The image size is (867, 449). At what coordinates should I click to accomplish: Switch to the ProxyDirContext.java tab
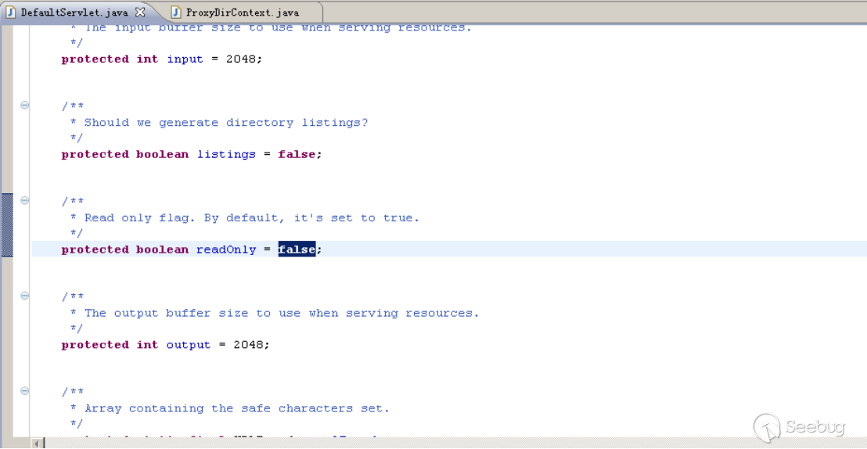coord(242,13)
